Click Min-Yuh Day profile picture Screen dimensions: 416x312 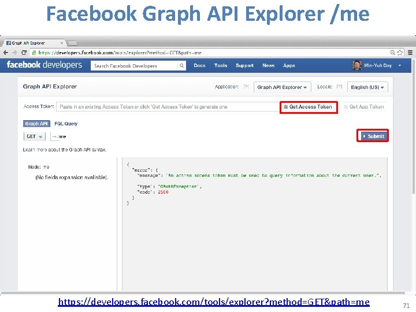point(357,65)
